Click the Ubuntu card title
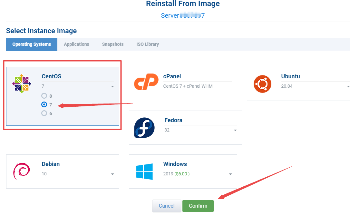Image resolution: width=350 pixels, height=216 pixels. (290, 76)
